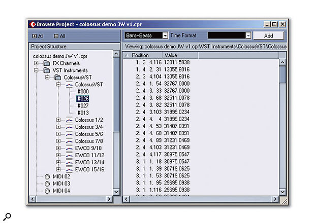Expand all items with the plus All button

[38, 36]
